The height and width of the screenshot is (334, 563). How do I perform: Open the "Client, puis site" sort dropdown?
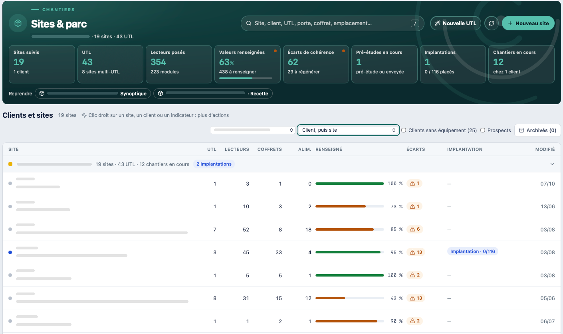point(349,130)
